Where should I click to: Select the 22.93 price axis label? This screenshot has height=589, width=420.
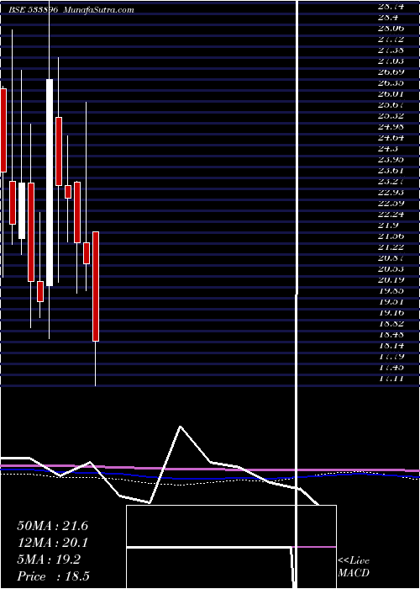pyautogui.click(x=391, y=193)
